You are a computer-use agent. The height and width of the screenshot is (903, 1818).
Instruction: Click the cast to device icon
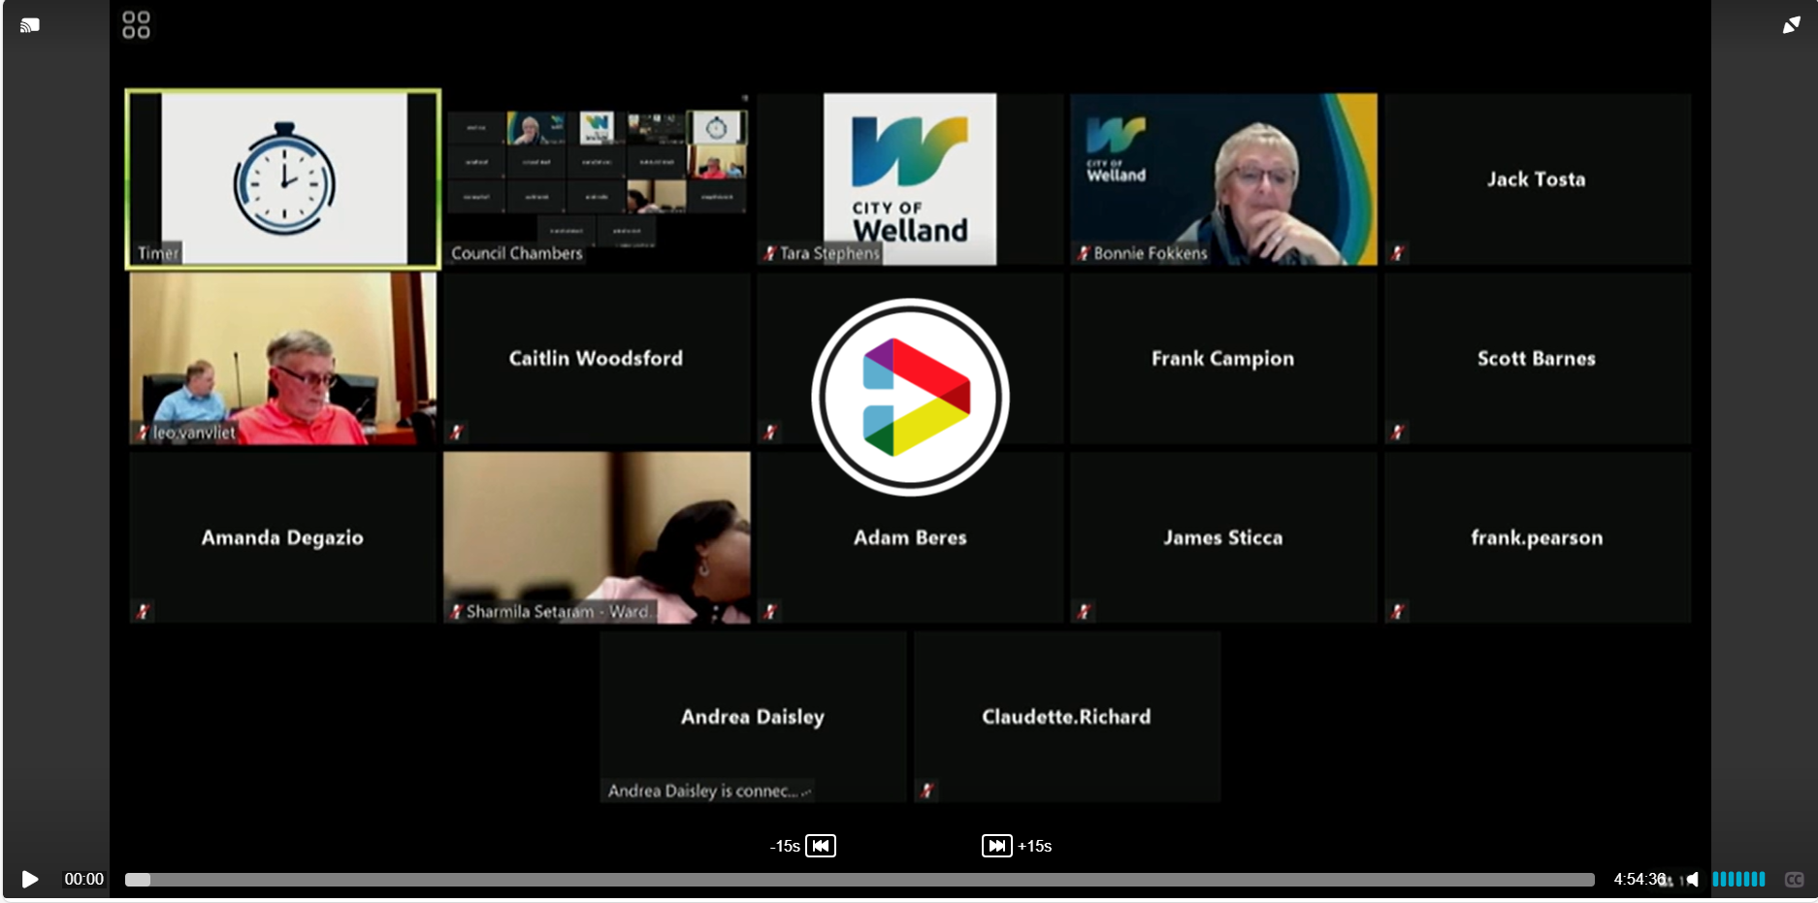[30, 25]
